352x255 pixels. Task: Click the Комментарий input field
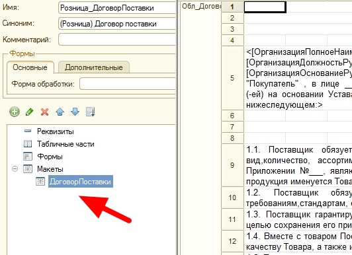pos(116,40)
